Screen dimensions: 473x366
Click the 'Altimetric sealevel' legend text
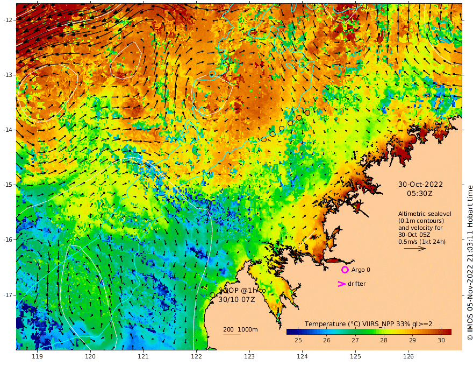425,214
